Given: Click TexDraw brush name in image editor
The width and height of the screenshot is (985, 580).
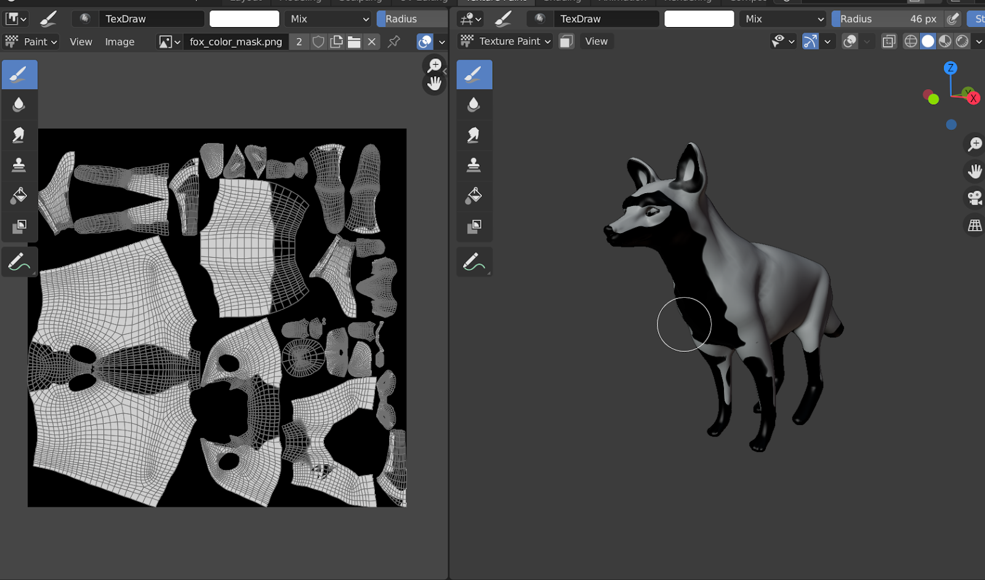Looking at the screenshot, I should point(151,19).
